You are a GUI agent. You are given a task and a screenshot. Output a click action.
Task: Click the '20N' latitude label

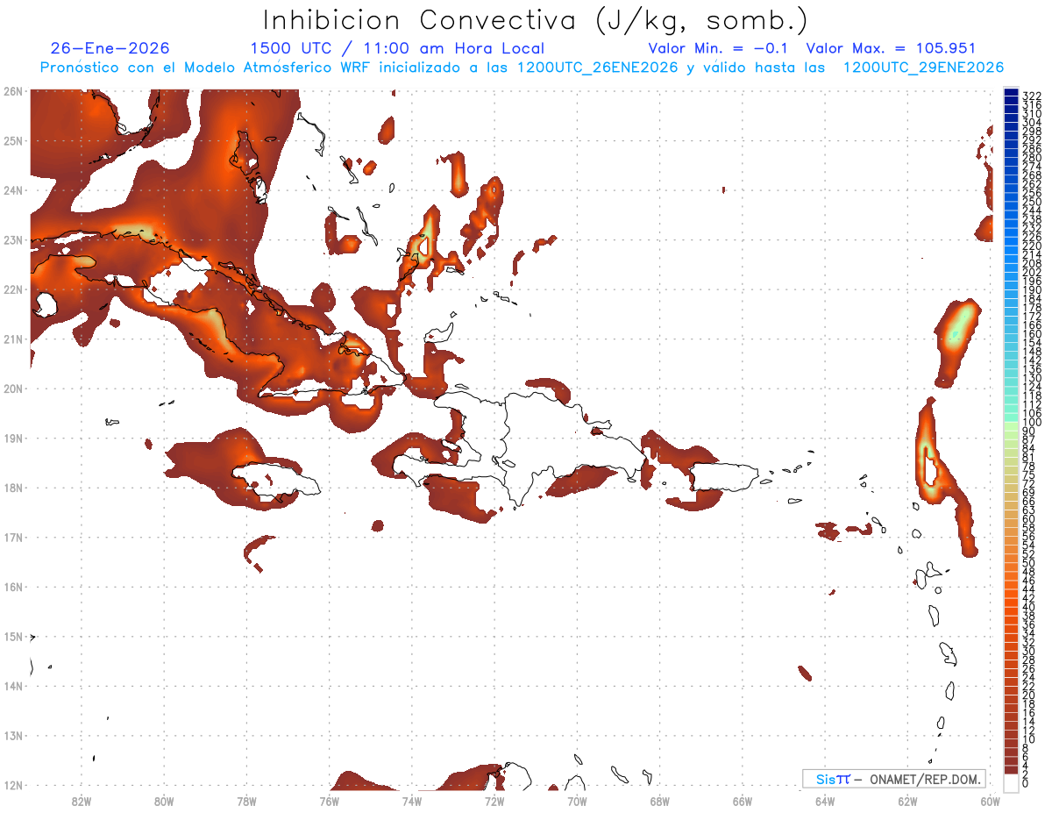(12, 389)
